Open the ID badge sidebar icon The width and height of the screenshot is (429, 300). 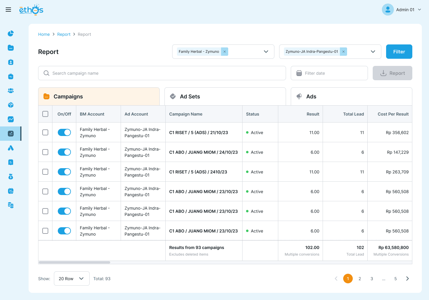(11, 62)
